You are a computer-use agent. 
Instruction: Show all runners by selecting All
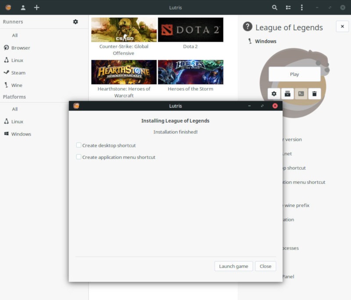click(x=14, y=35)
